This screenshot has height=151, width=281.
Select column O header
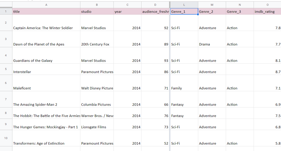pyautogui.click(x=267, y=5)
